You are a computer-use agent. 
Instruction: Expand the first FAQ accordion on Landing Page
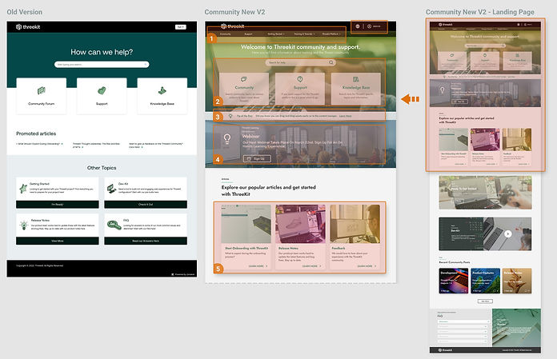(x=464, y=321)
